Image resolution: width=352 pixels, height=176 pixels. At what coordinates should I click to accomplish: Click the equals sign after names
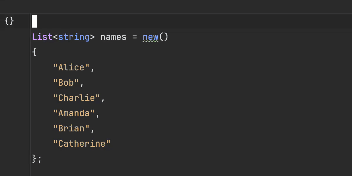click(134, 37)
